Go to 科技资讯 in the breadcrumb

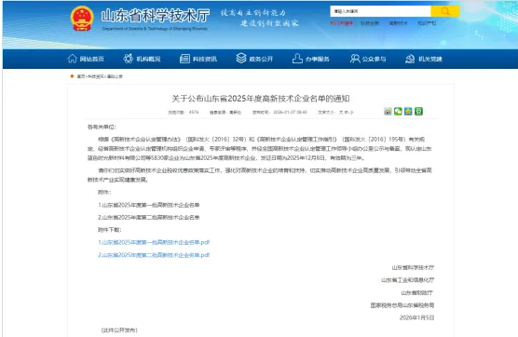click(x=96, y=76)
